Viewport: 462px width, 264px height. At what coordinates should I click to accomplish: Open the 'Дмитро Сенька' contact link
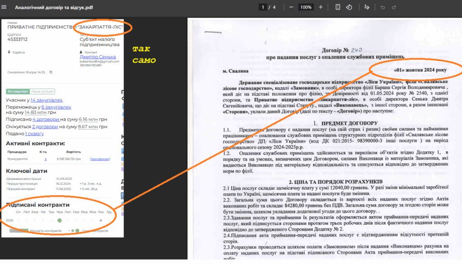point(97,57)
